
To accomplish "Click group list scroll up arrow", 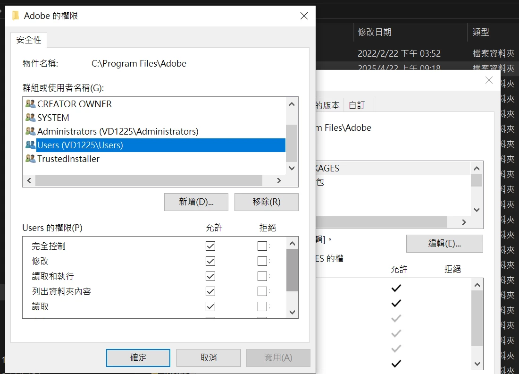I will pyautogui.click(x=292, y=104).
